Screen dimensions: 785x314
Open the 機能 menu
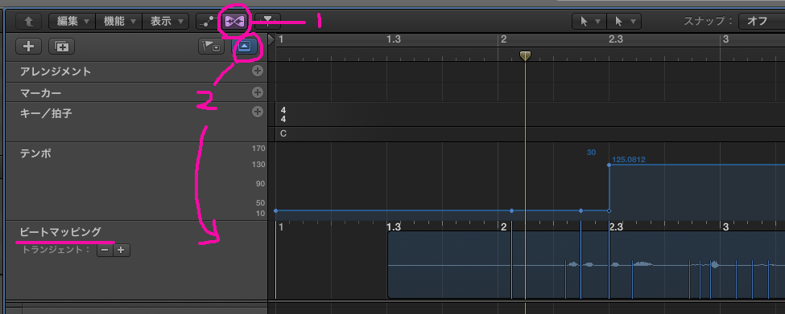tap(118, 21)
